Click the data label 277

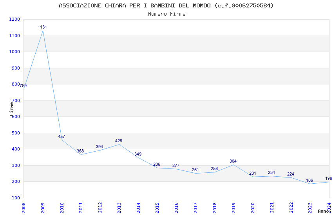coord(176,165)
